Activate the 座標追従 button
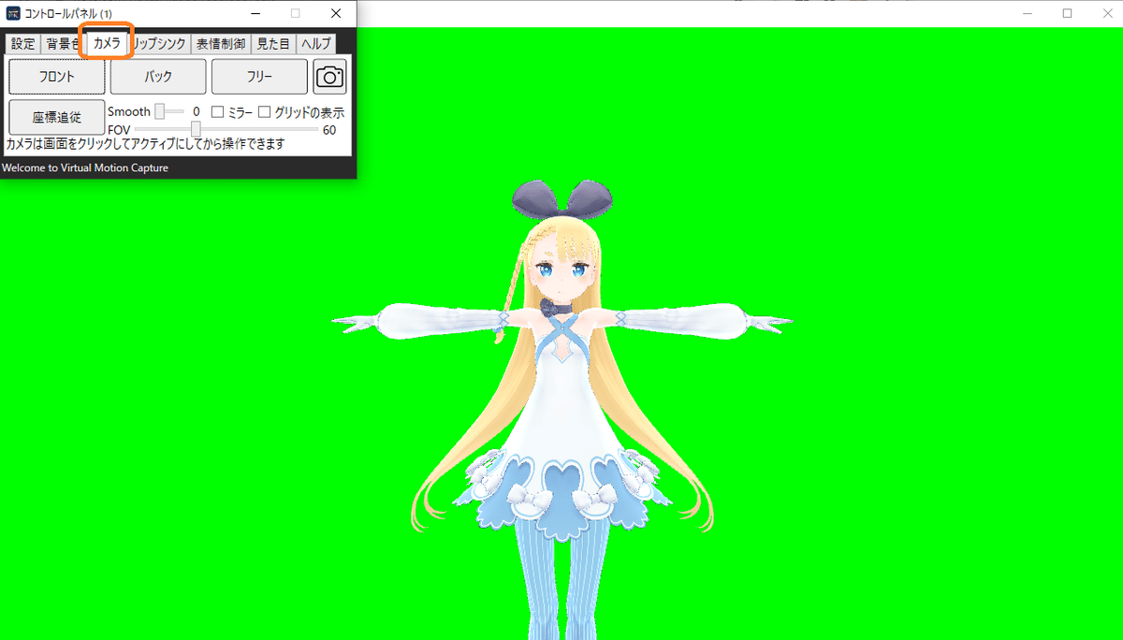This screenshot has width=1123, height=640. [56, 116]
